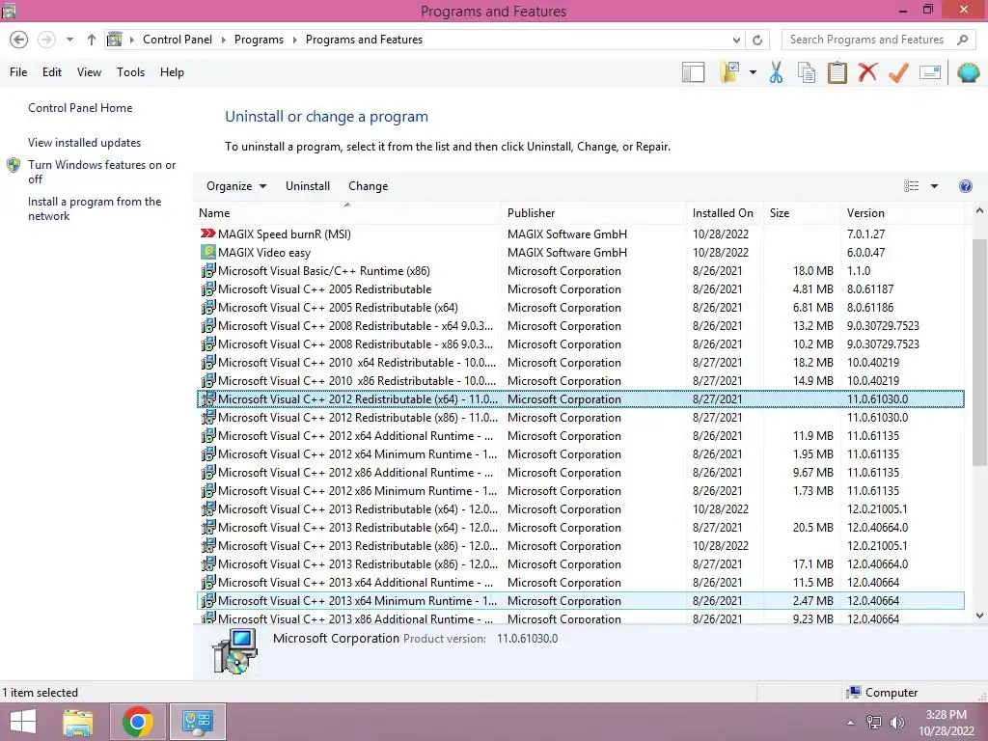Open View installed updates link
The height and width of the screenshot is (741, 988).
(x=85, y=143)
